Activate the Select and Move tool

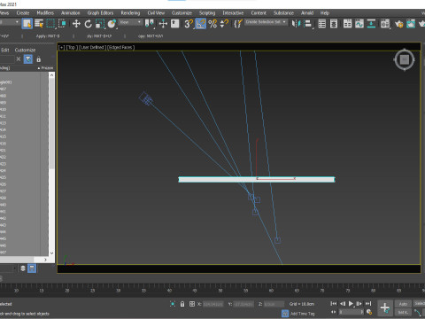click(76, 24)
